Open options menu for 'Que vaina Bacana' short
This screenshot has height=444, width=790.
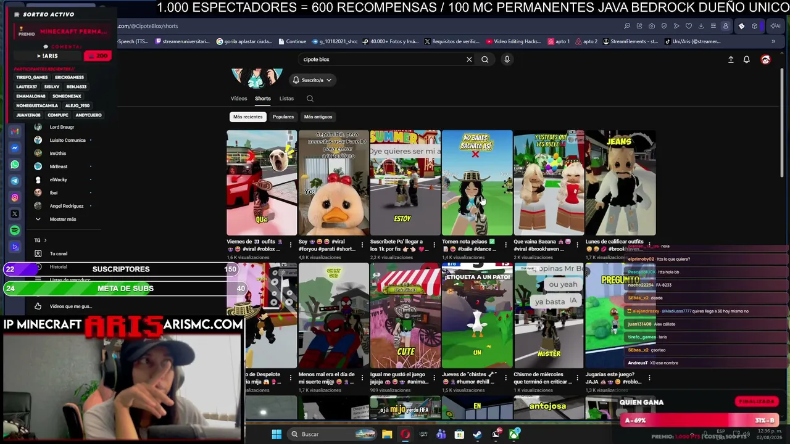[578, 245]
